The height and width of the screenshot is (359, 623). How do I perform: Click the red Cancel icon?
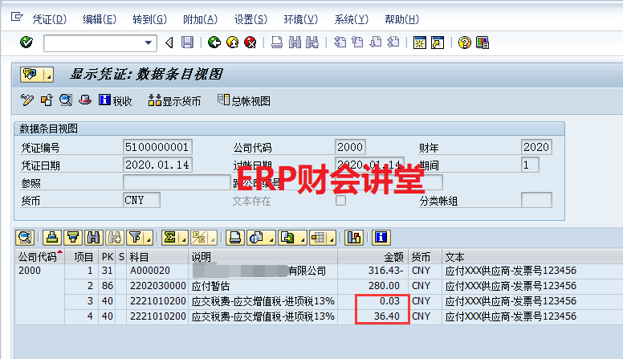(x=250, y=43)
